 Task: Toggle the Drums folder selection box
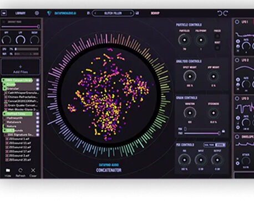coord(38,85)
